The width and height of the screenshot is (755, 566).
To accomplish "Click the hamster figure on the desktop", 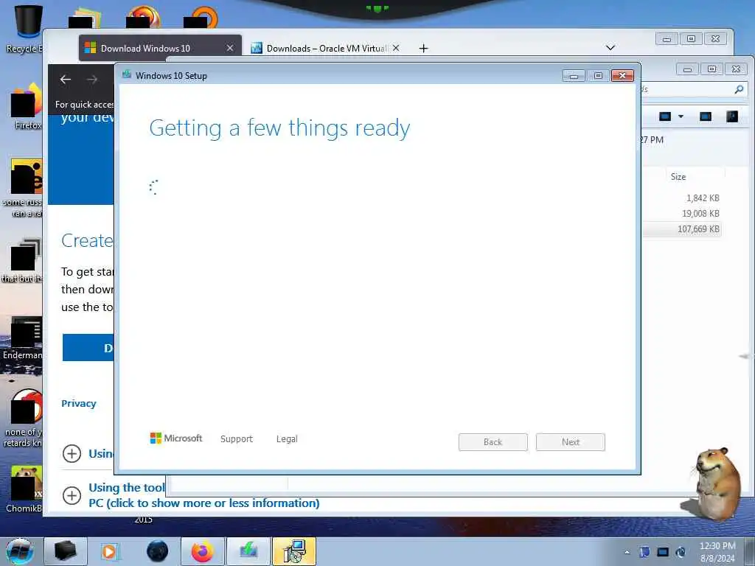I will (x=718, y=483).
